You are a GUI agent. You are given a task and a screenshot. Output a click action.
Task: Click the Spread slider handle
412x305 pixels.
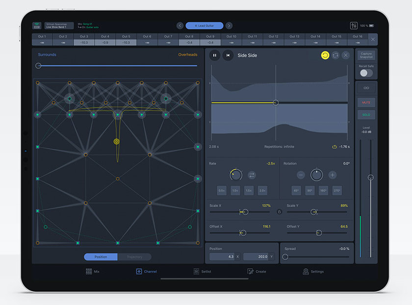coord(285,256)
